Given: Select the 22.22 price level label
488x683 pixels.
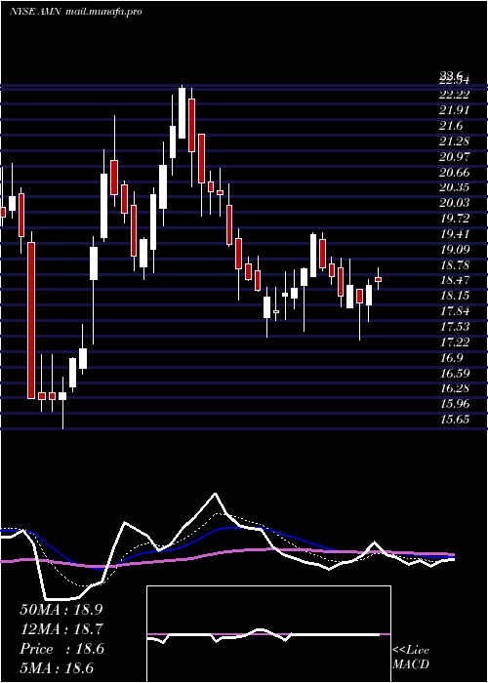Looking at the screenshot, I should click(x=454, y=95).
